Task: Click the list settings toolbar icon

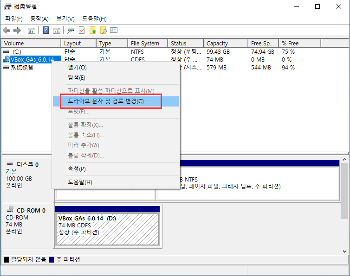Action: point(114,30)
